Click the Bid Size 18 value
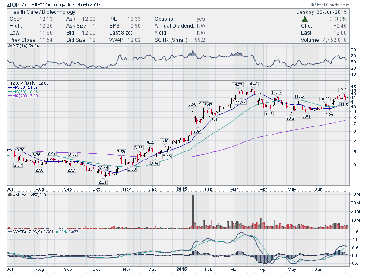Screen dimensions: 367x273 coord(92,40)
